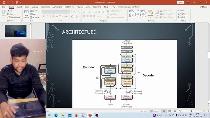Image resolution: width=210 pixels, height=118 pixels.
Task: Click Tell me what you want to do
Action: pos(129,7)
